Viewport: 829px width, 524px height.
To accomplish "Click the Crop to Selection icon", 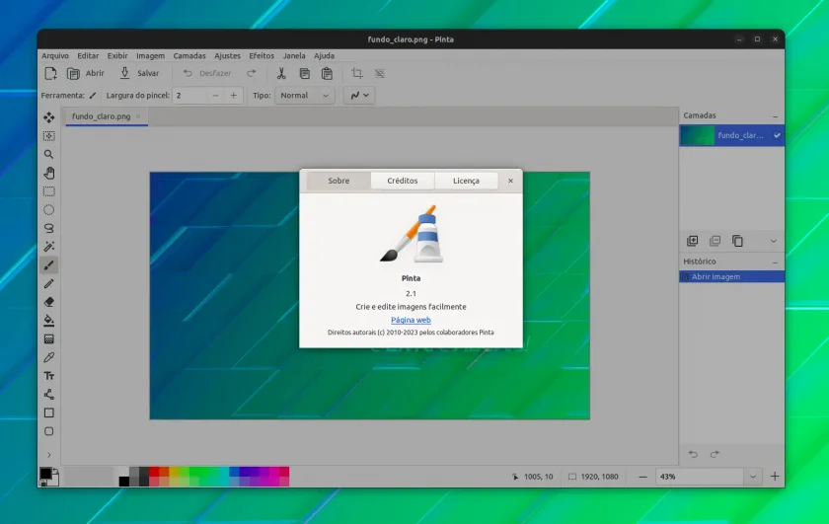I will click(x=357, y=73).
